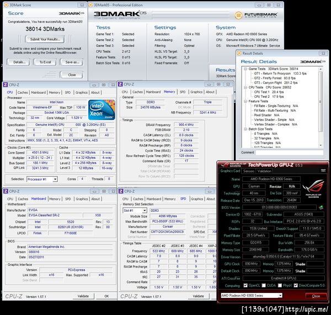Toggle the PhysX checkbox in GPU-Z

click(280, 285)
